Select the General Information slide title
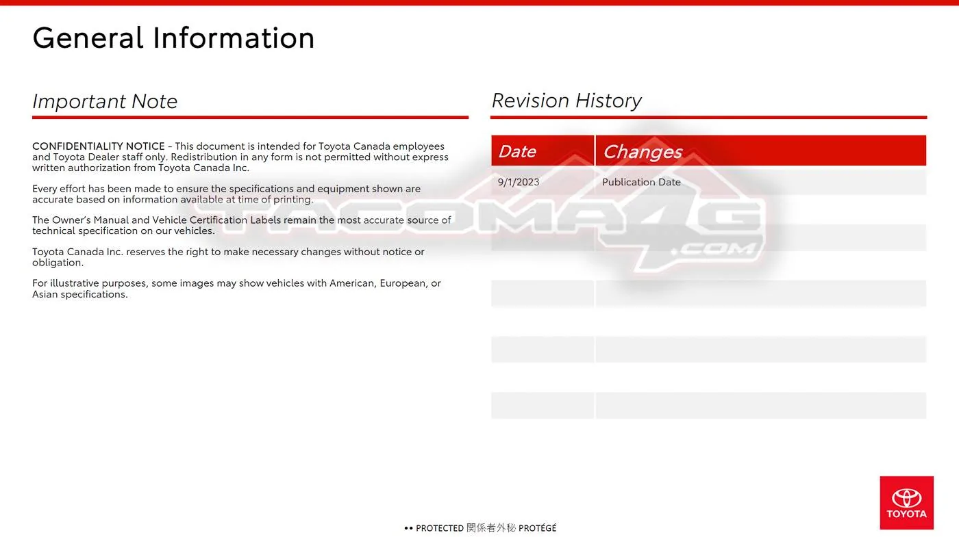Viewport: 959px width, 537px height. click(x=173, y=38)
